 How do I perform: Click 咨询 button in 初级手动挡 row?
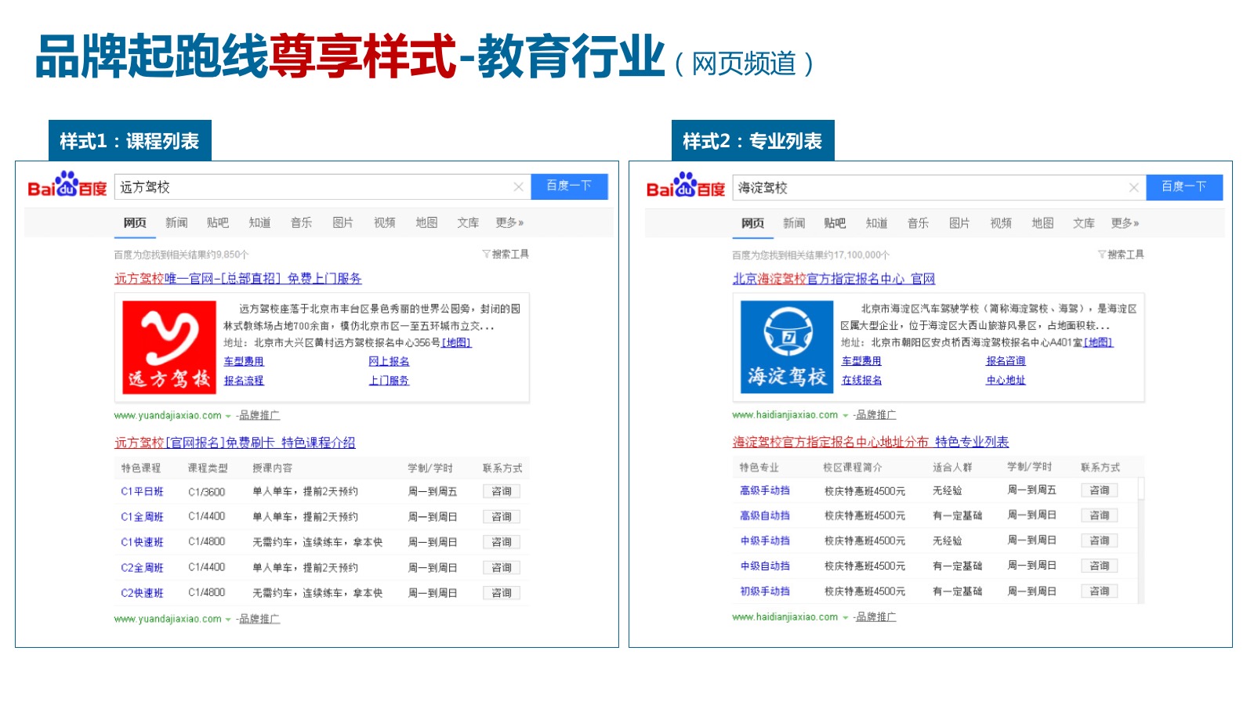tap(1100, 591)
